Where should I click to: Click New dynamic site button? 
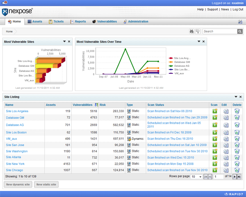coord(18,184)
